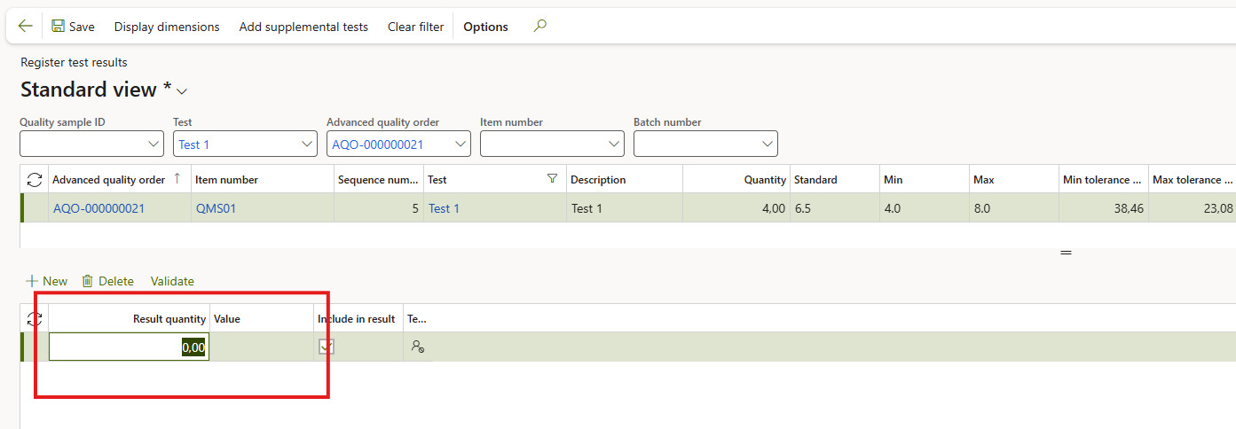The image size is (1236, 429).
Task: Click the Result quantity input field
Action: point(129,347)
